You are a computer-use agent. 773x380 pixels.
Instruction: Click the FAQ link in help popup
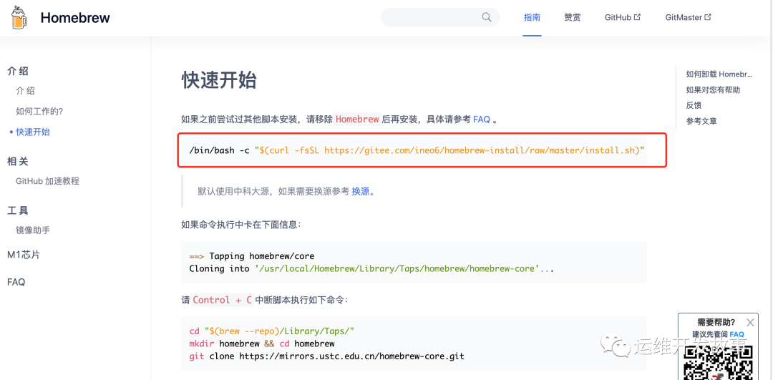click(736, 334)
